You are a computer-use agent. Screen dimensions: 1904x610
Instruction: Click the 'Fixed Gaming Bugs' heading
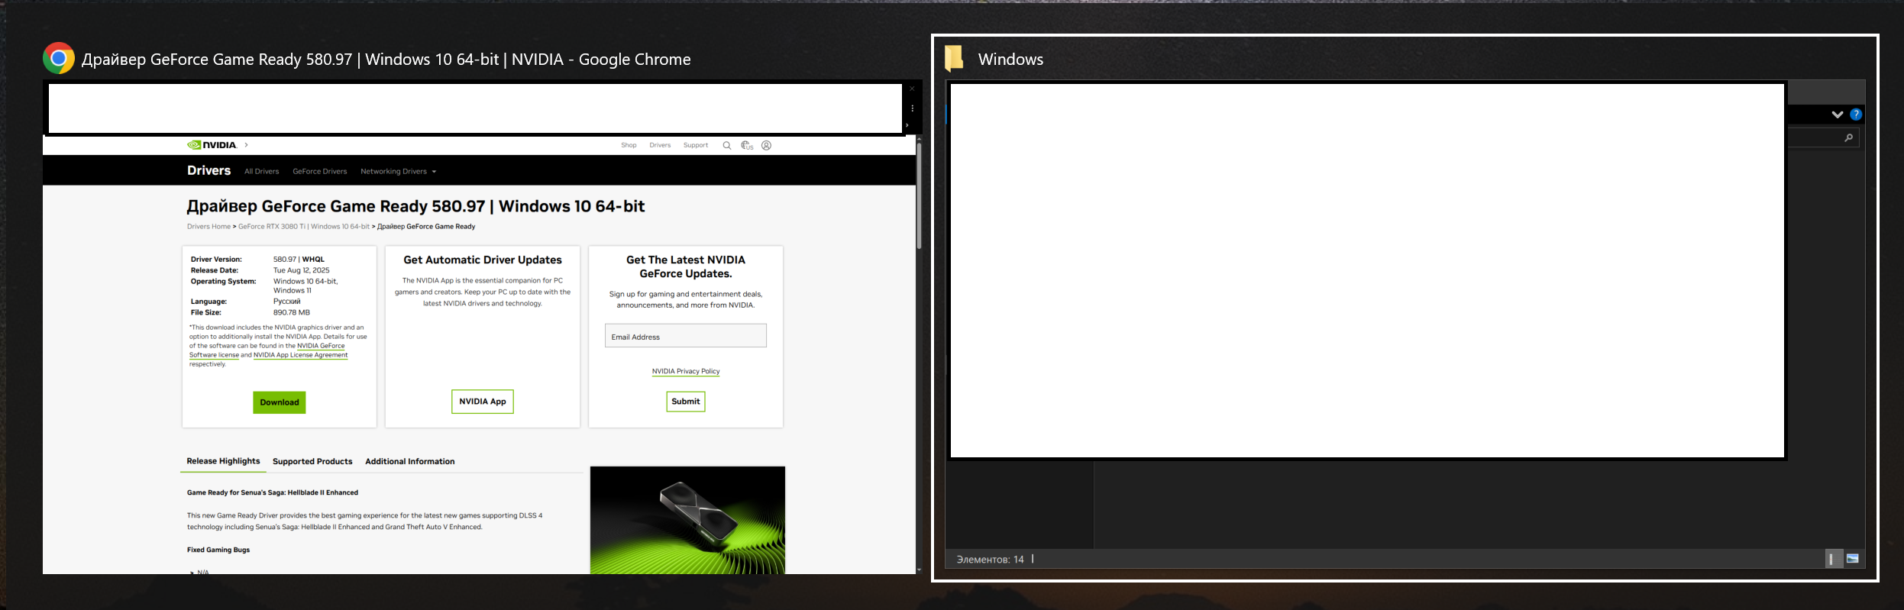coord(218,550)
